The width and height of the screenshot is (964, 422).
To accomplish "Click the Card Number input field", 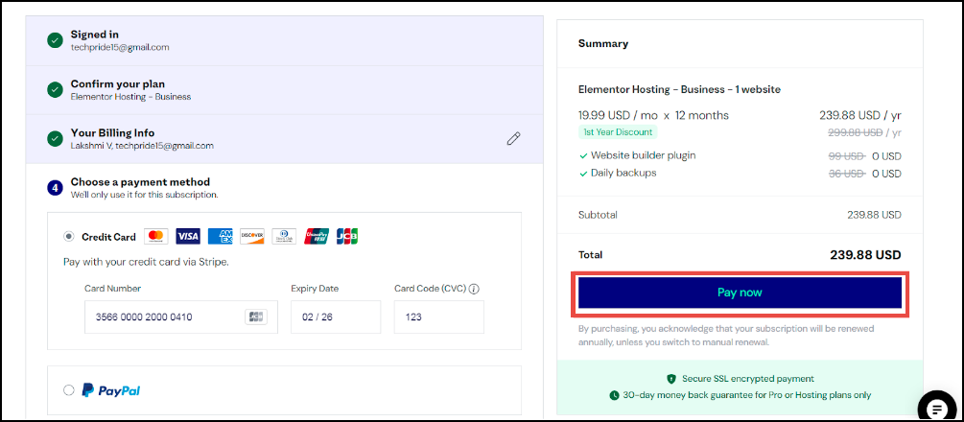I will (x=181, y=316).
